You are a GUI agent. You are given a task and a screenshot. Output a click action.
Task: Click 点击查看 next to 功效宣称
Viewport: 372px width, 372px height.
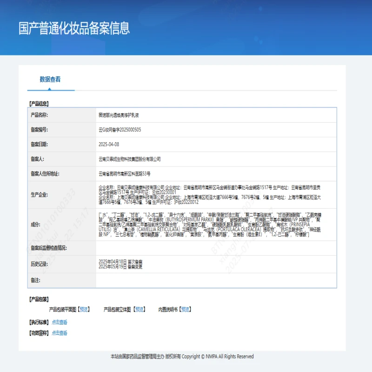(x=60, y=332)
